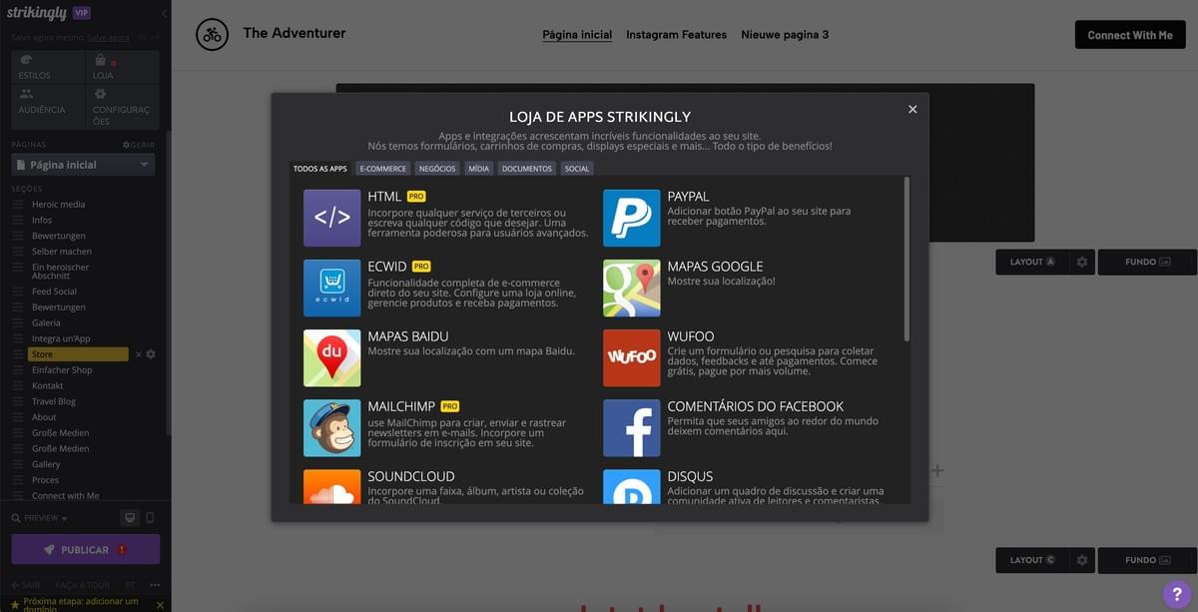Click the Faça a tour link
The image size is (1198, 612).
(82, 585)
